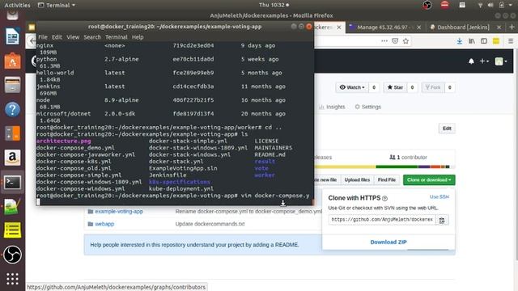Open the Help dock icon
Screen dimensions: 518x291
(x=13, y=109)
